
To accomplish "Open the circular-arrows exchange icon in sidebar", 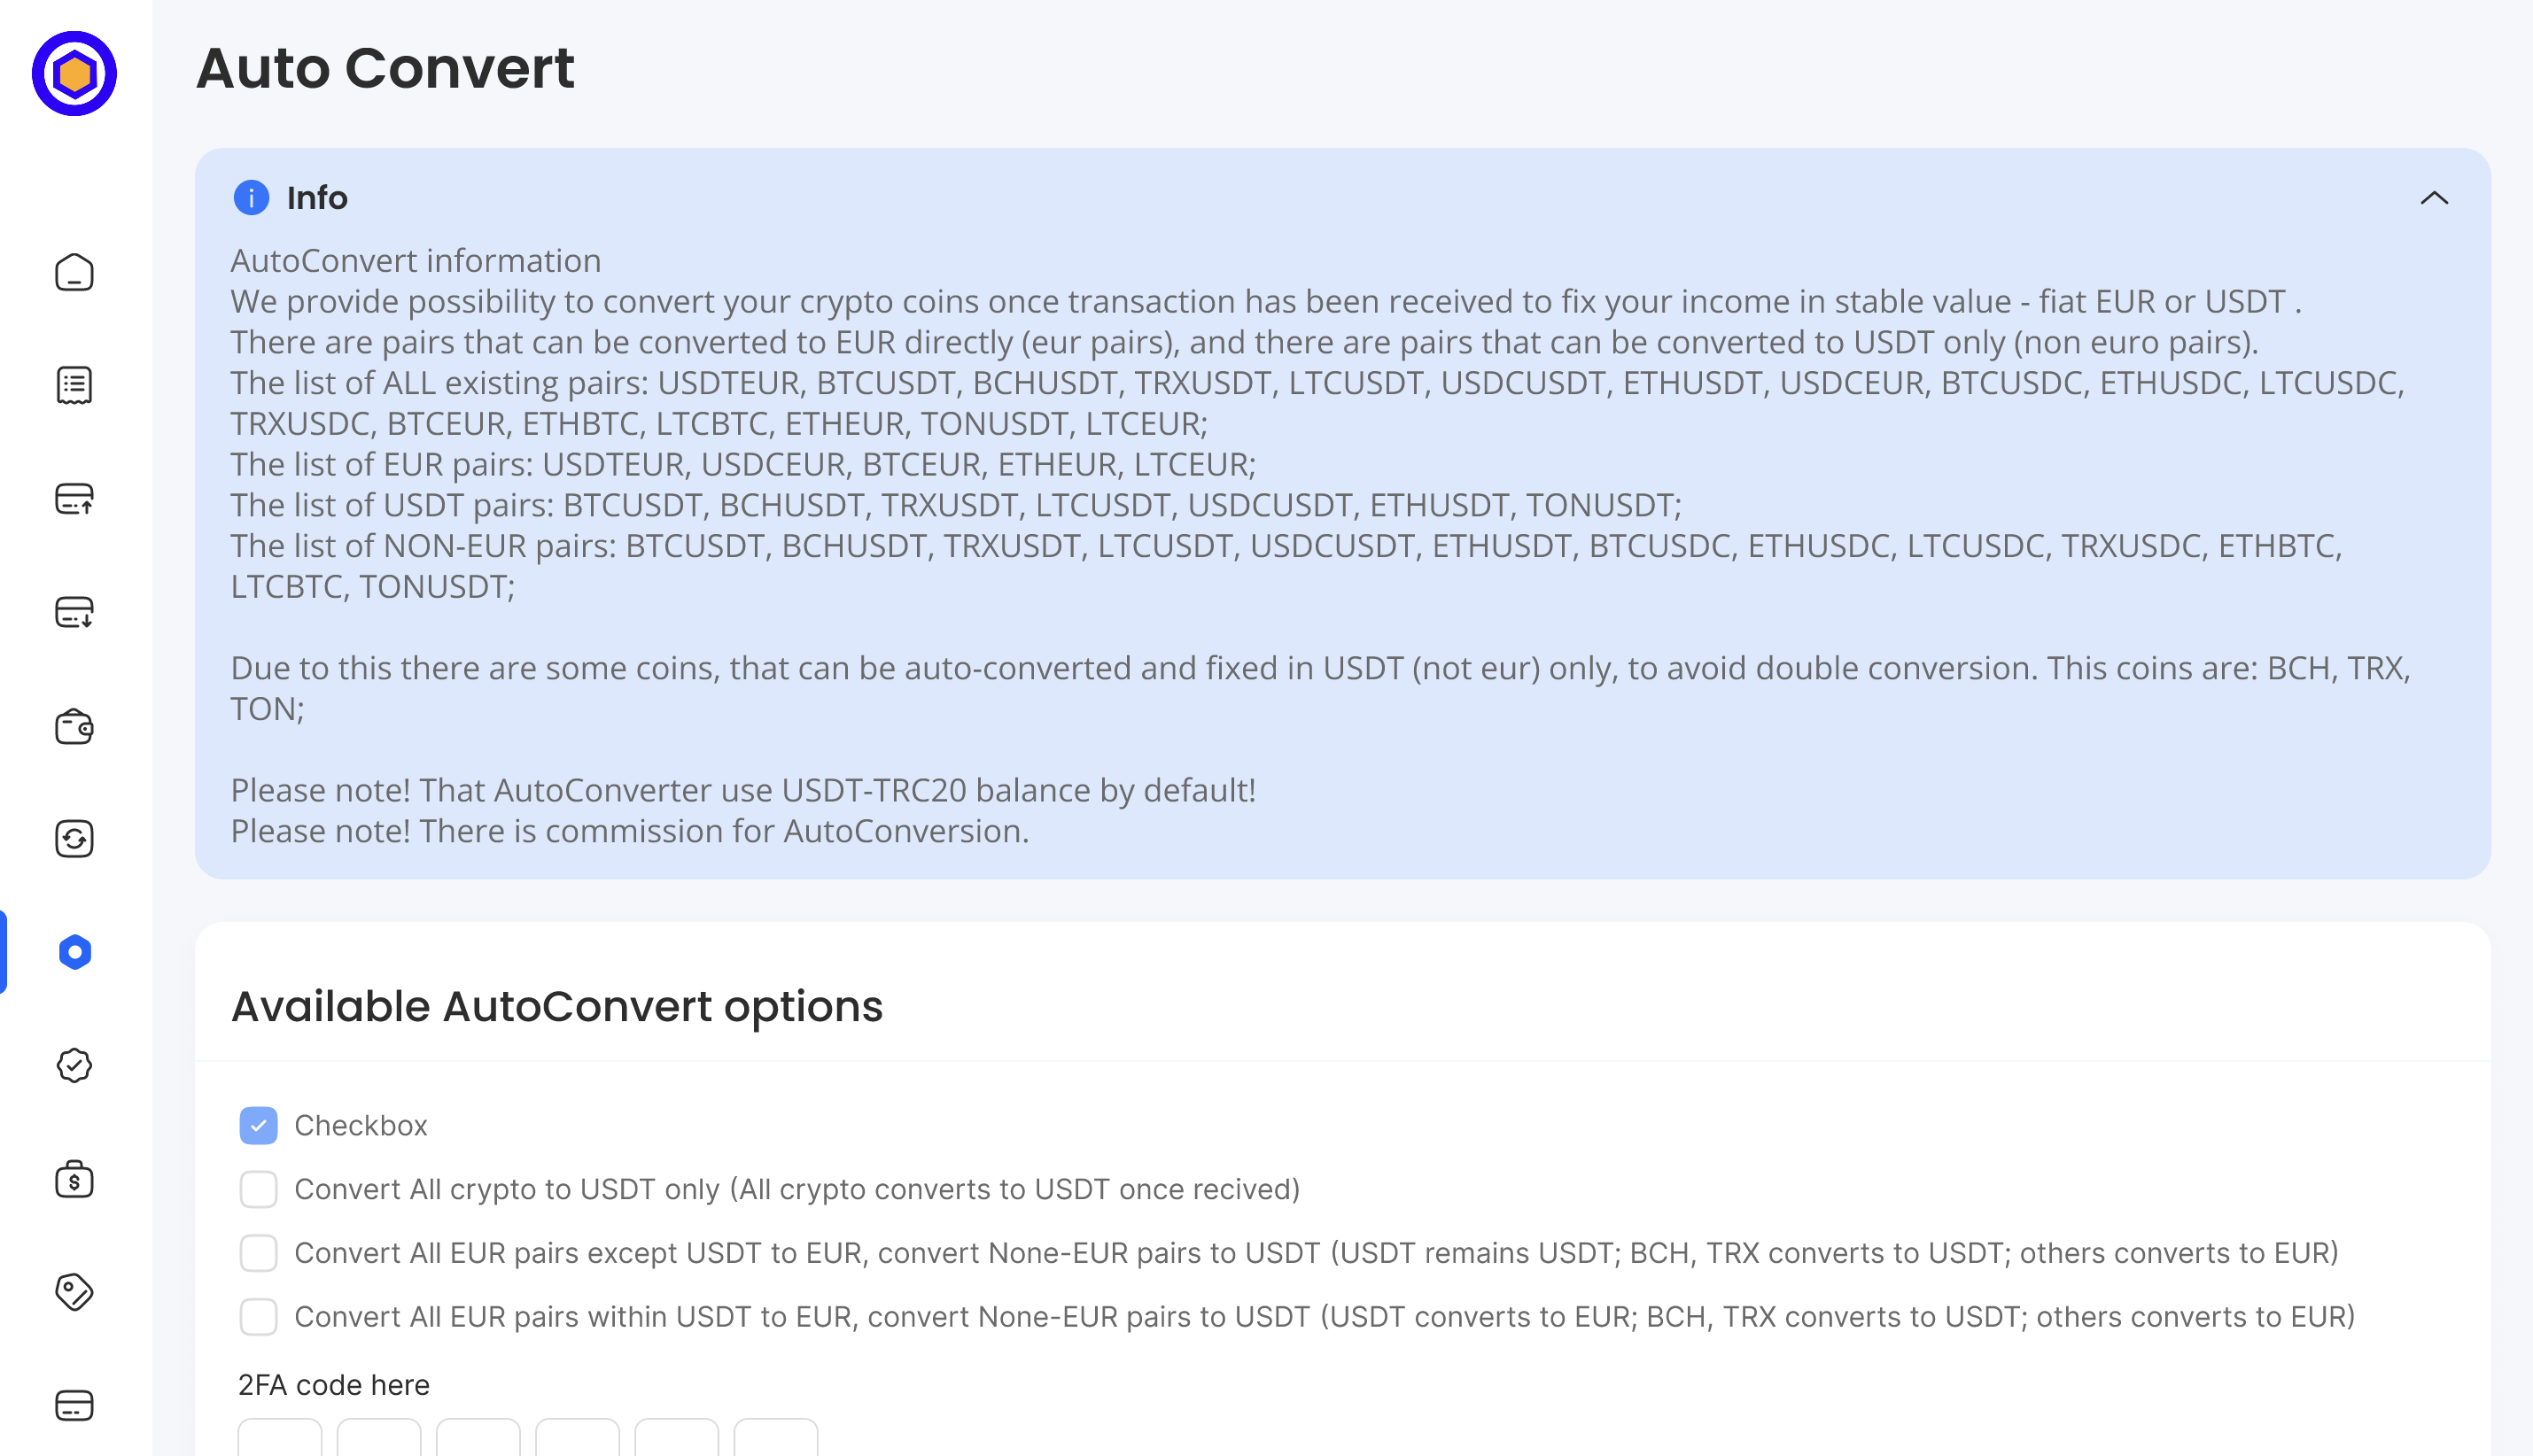I will click(x=74, y=839).
